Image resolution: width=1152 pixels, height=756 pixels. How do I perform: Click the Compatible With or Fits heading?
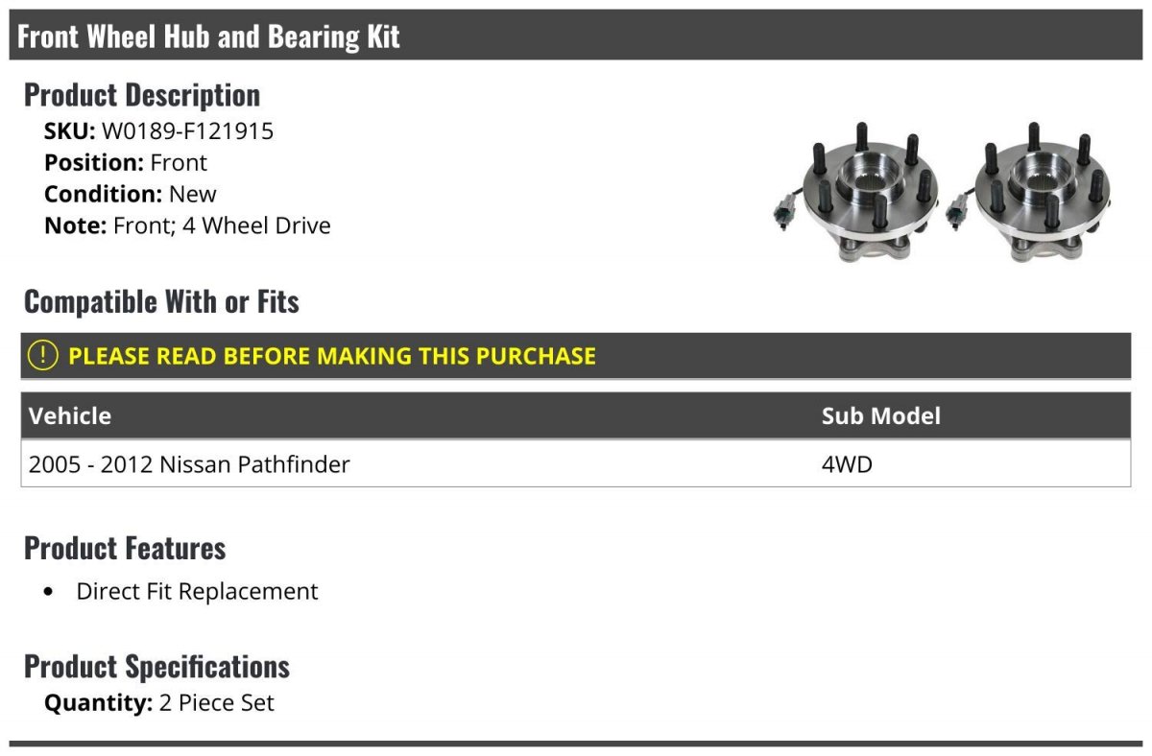161,301
